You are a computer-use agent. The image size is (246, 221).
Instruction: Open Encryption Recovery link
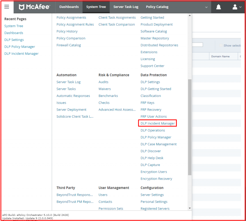pos(156,179)
